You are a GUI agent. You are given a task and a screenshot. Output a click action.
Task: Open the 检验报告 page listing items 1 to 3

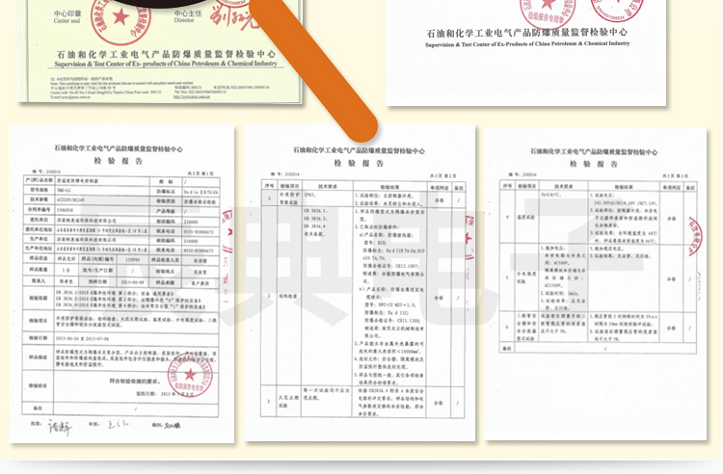pyautogui.click(x=360, y=283)
